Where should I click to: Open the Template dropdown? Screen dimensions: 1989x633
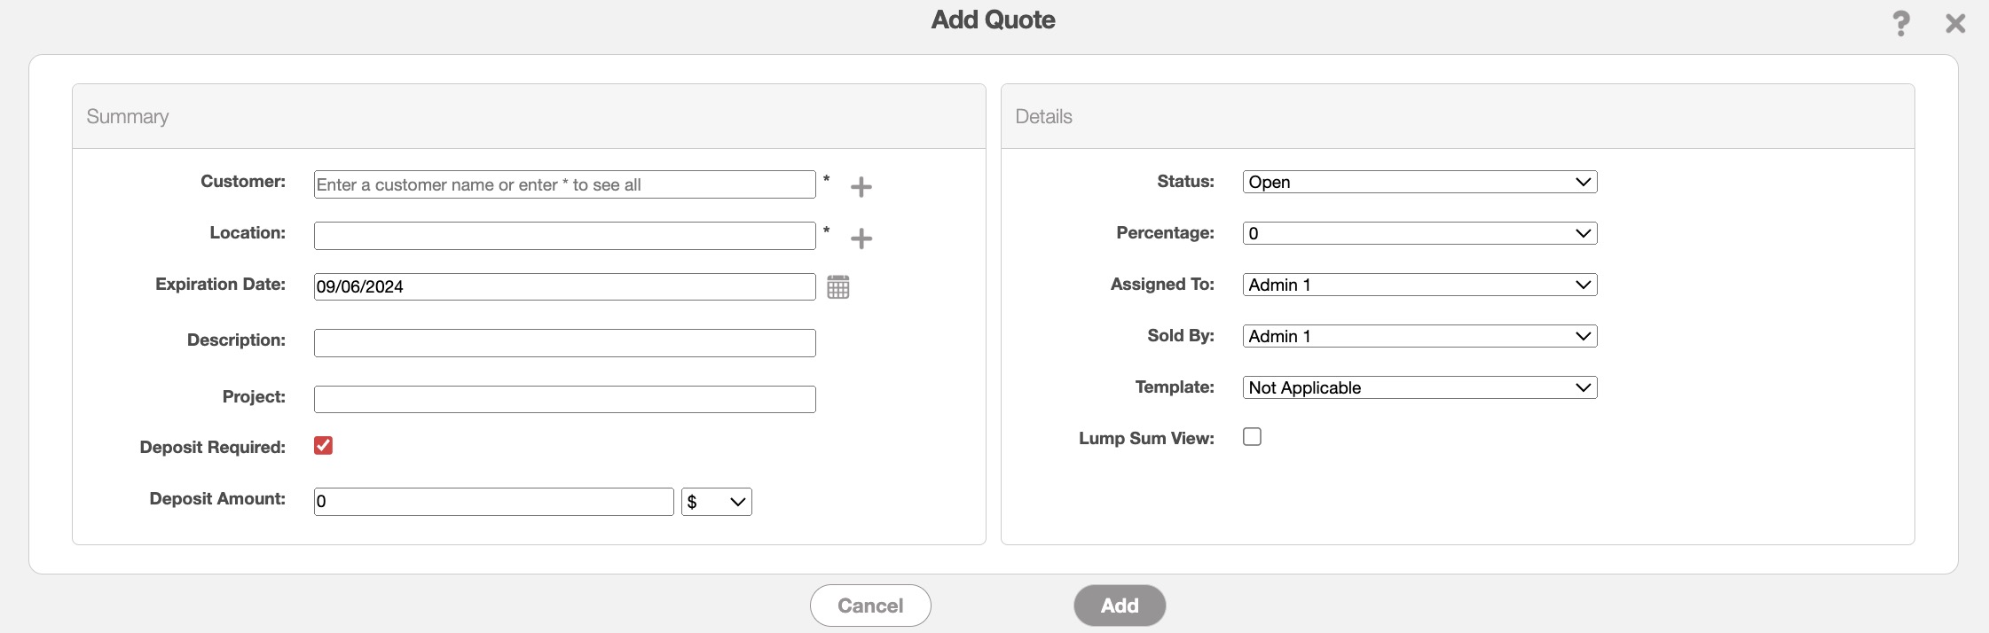coord(1419,387)
